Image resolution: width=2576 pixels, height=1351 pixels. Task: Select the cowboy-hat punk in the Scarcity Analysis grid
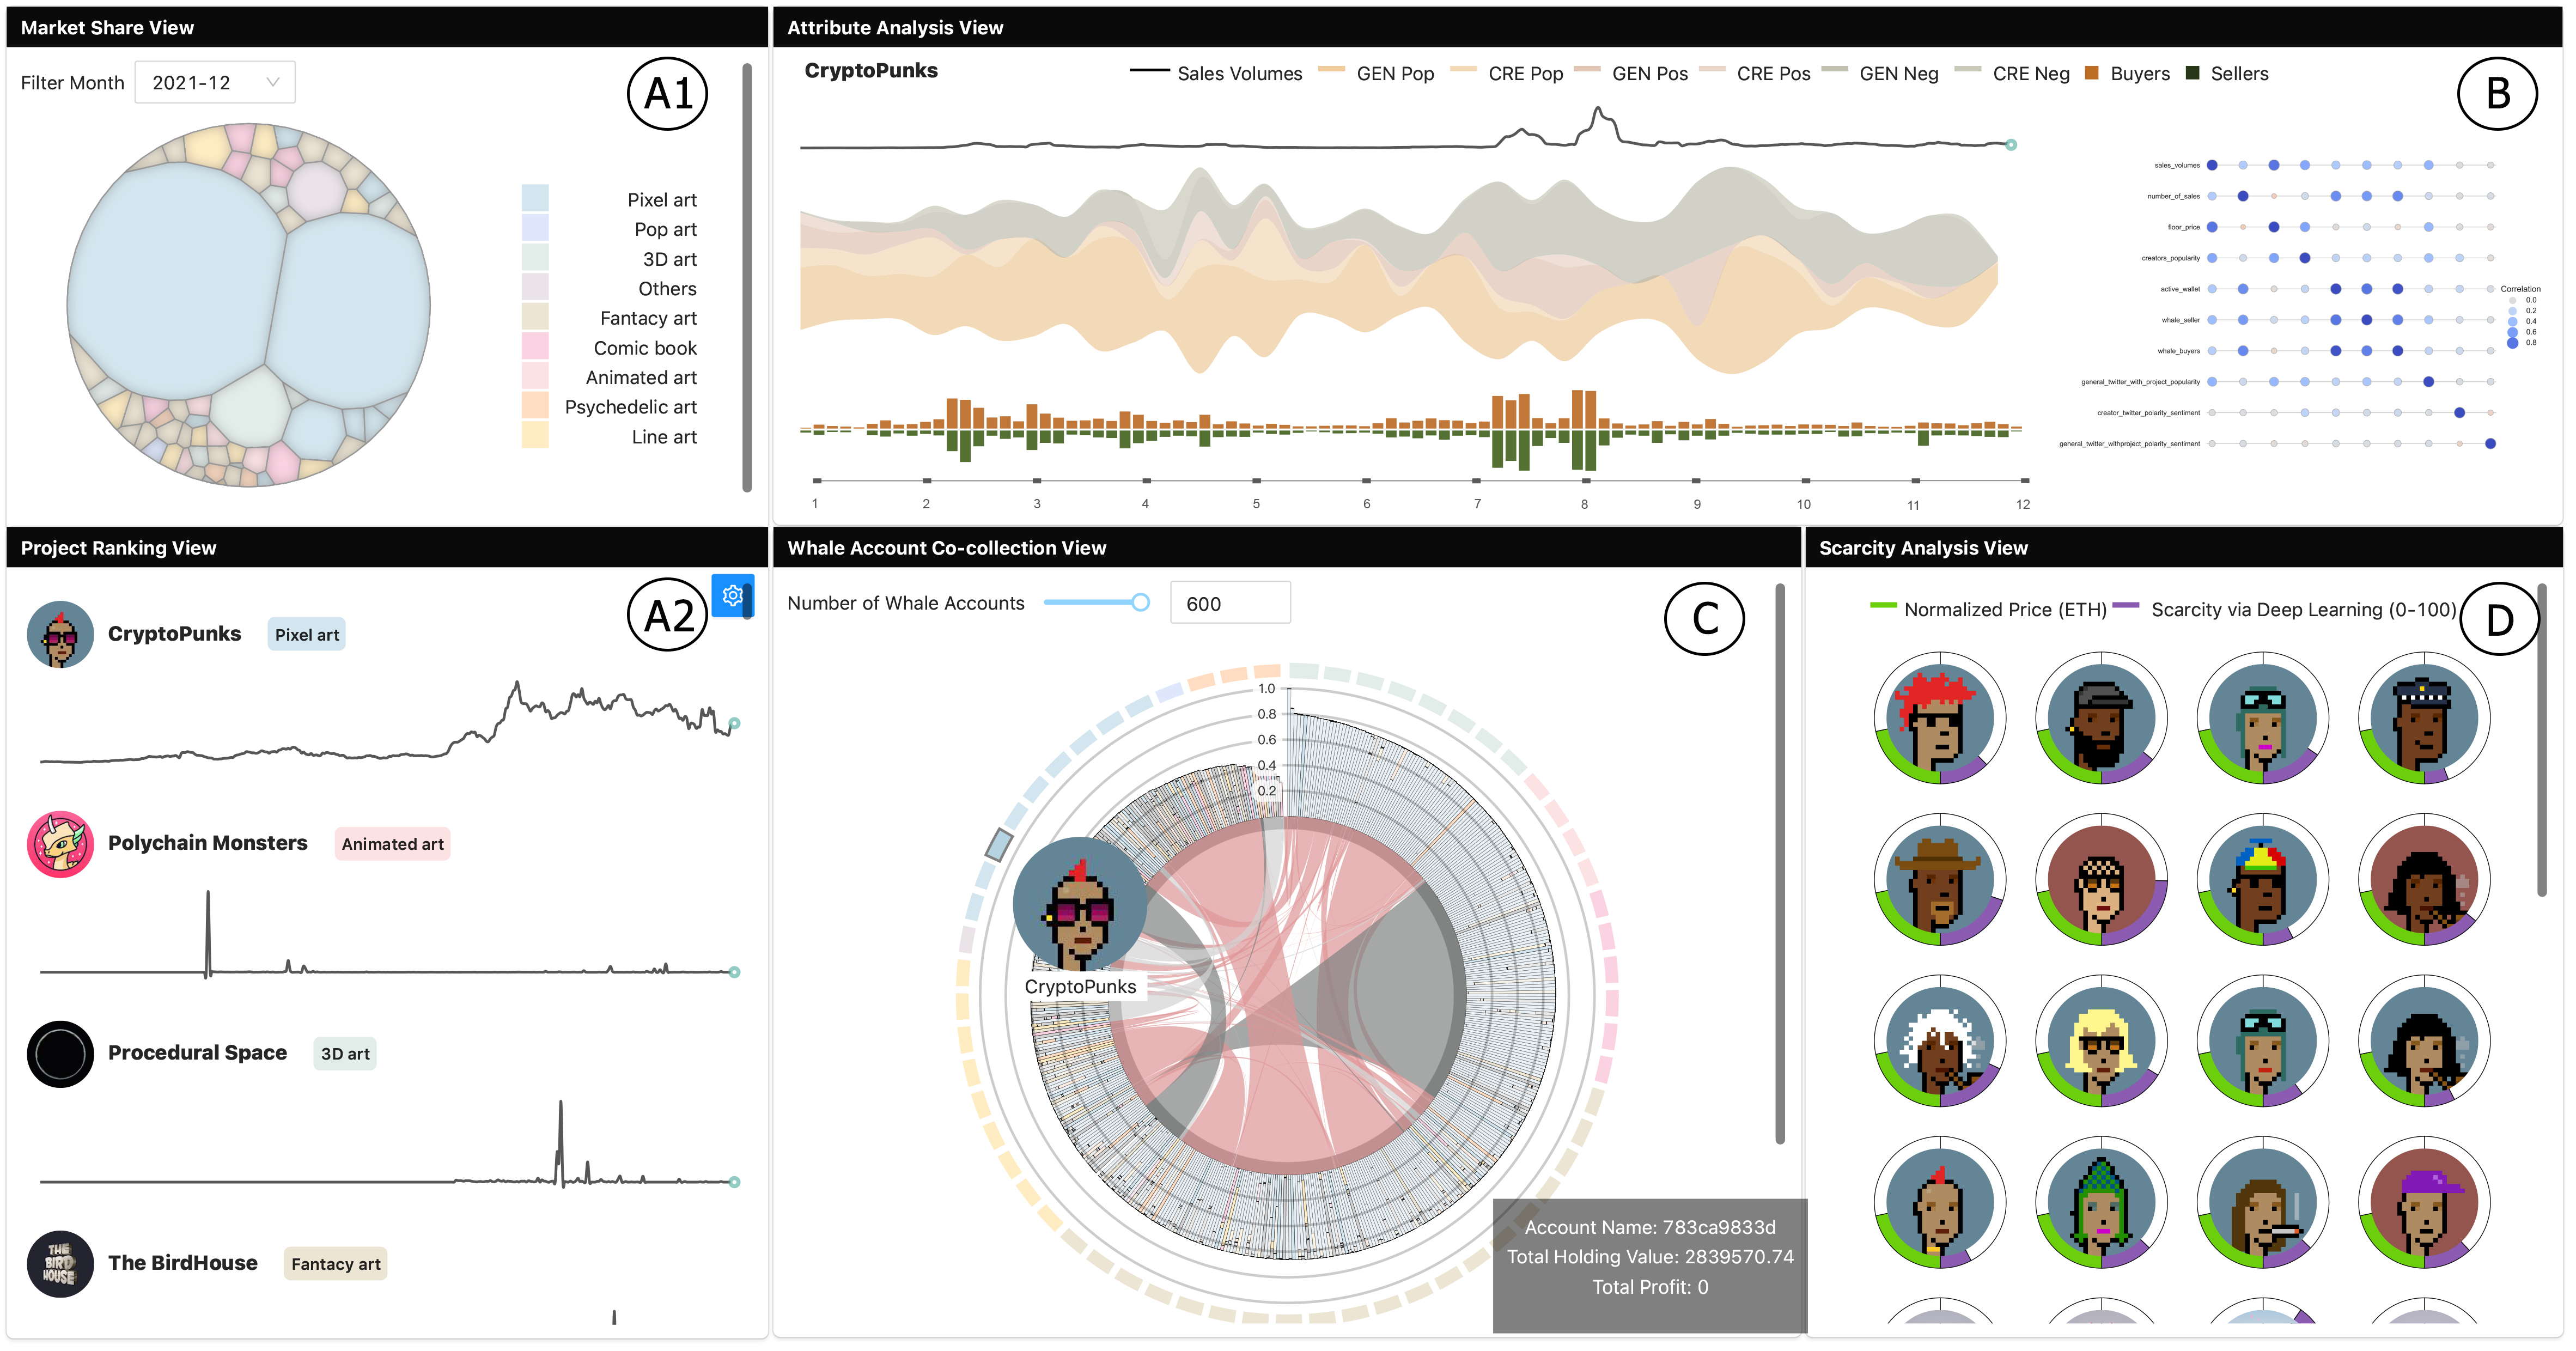pyautogui.click(x=1939, y=879)
